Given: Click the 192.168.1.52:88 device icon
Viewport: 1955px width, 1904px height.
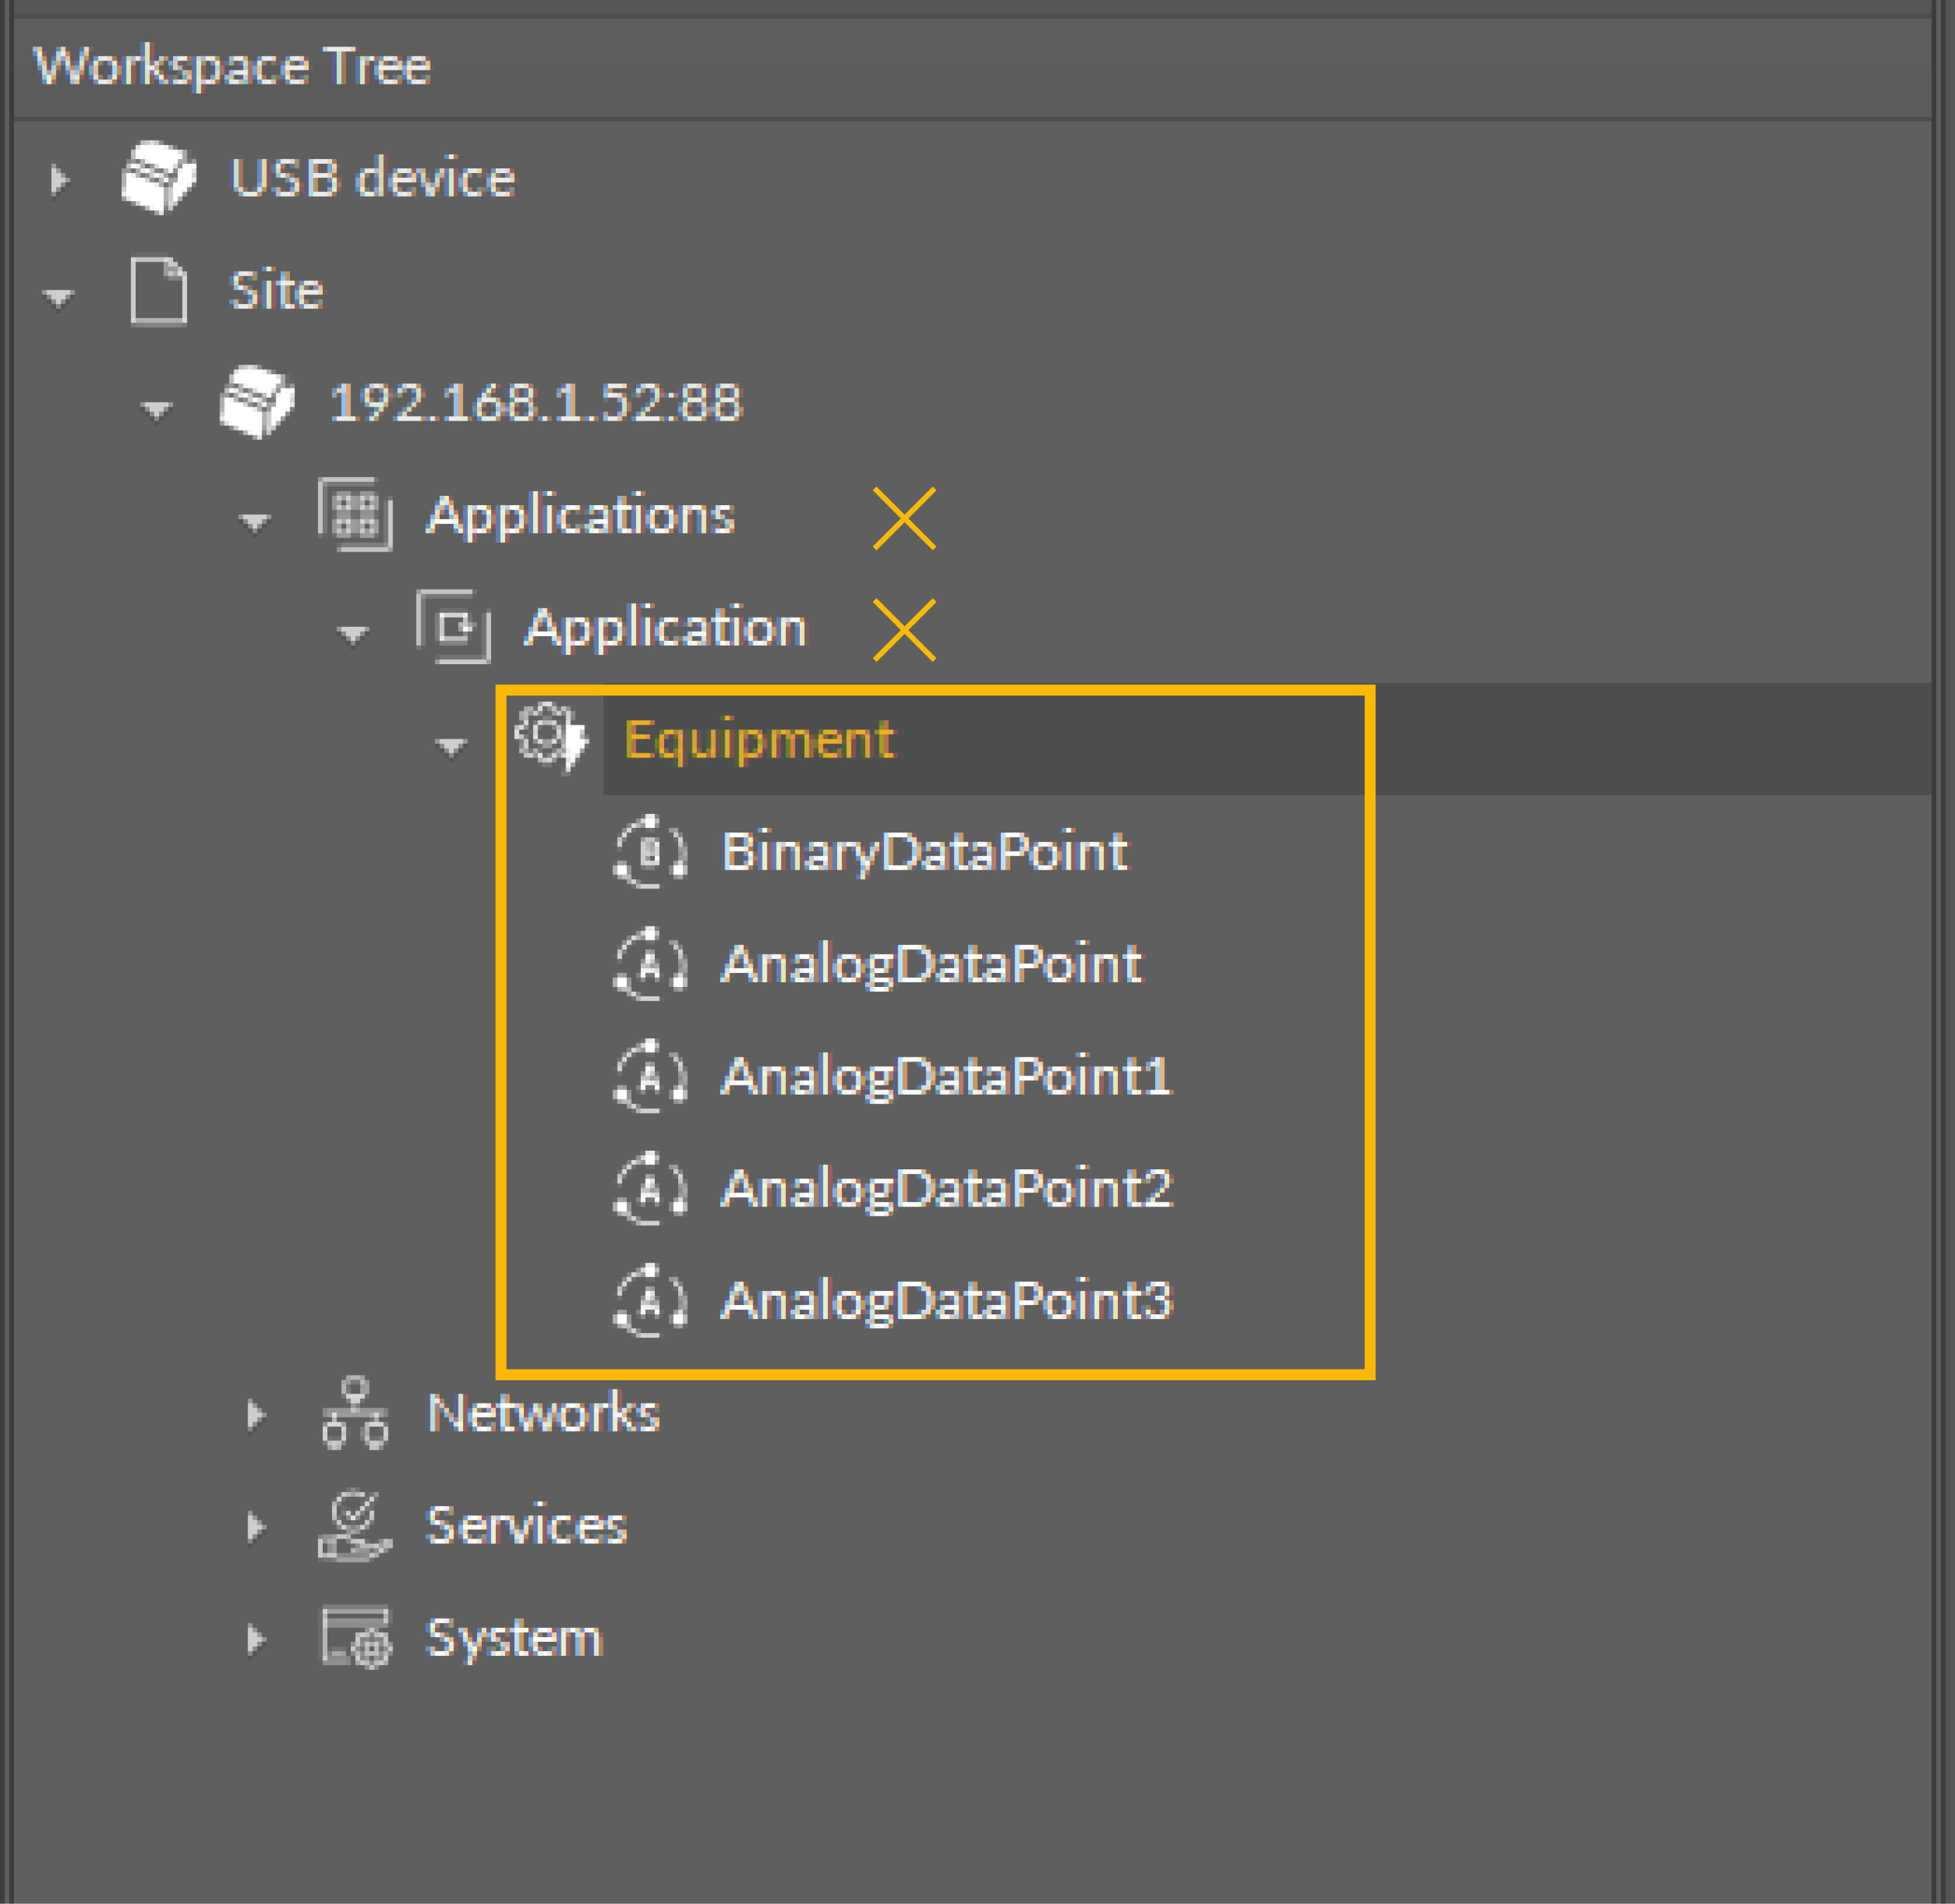Looking at the screenshot, I should click(x=257, y=402).
